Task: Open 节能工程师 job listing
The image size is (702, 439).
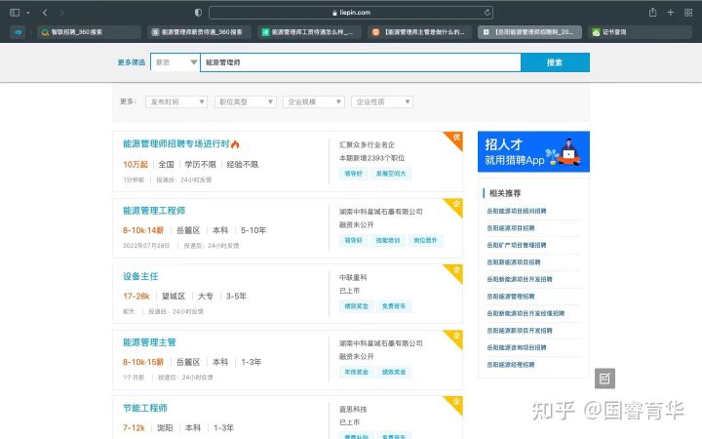Action: click(x=145, y=408)
